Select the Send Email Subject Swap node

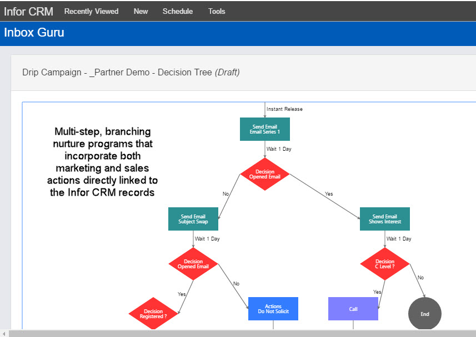[x=193, y=219]
